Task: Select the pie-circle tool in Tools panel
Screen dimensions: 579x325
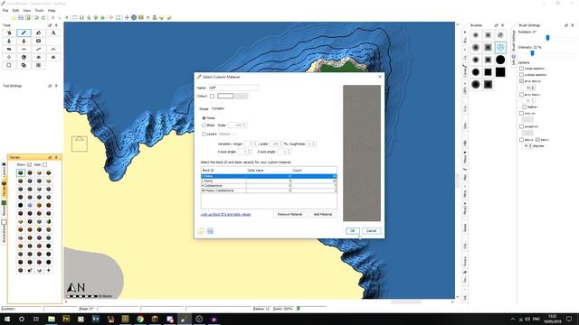Action: click(24, 57)
